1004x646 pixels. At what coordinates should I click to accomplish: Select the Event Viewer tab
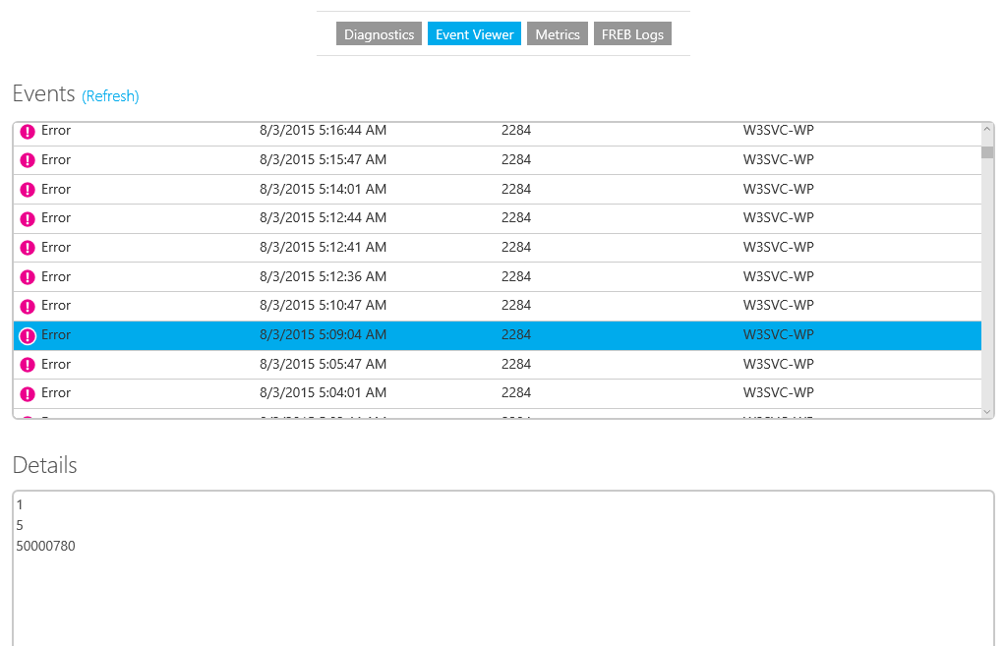pyautogui.click(x=474, y=34)
